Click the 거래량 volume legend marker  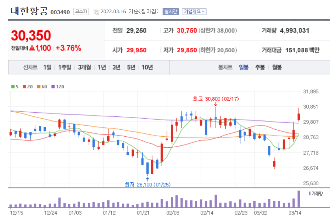click(x=310, y=193)
